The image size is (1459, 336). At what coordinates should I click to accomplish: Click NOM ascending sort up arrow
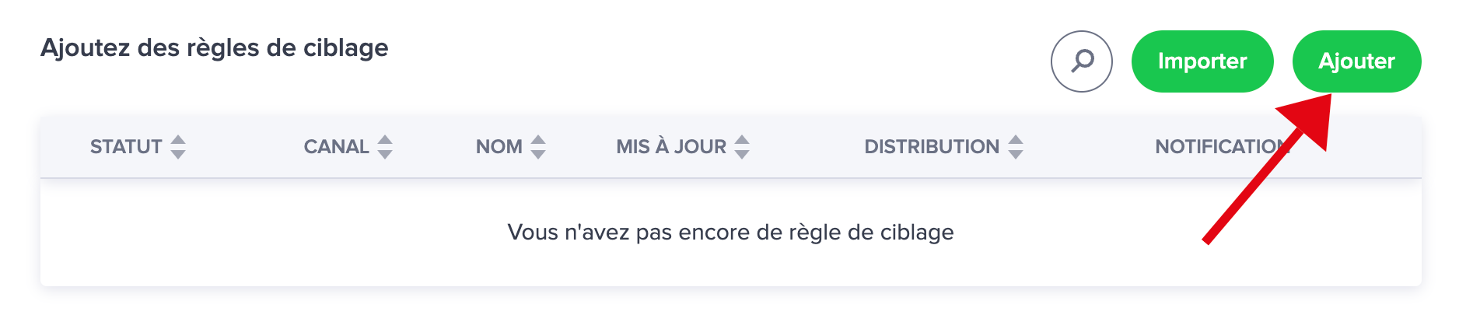[538, 140]
